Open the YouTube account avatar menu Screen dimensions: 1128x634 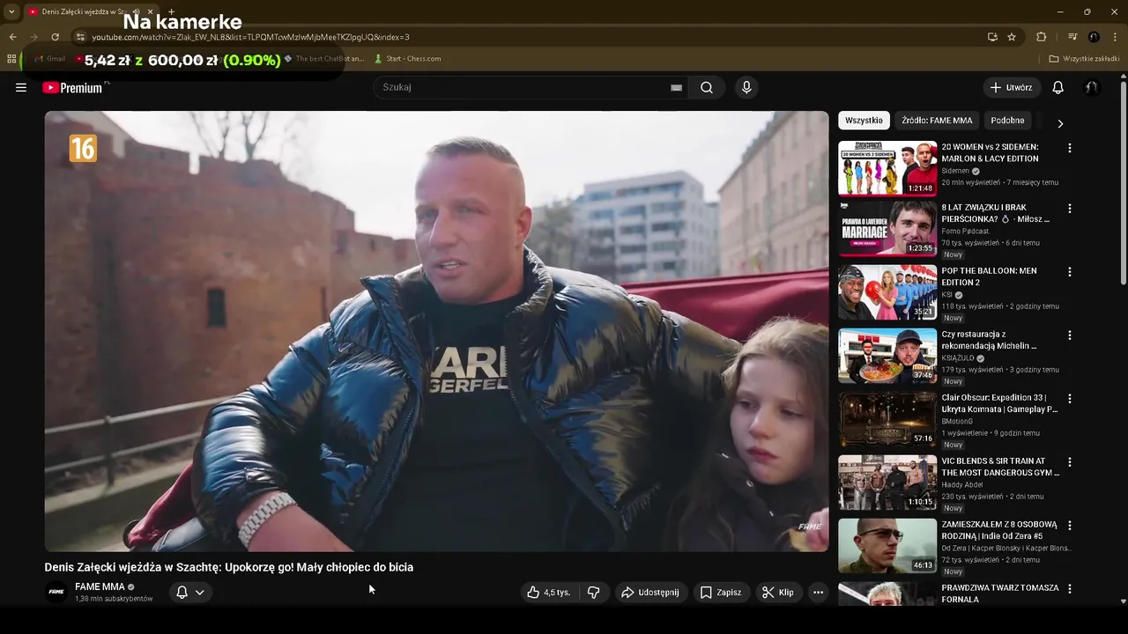pos(1091,87)
